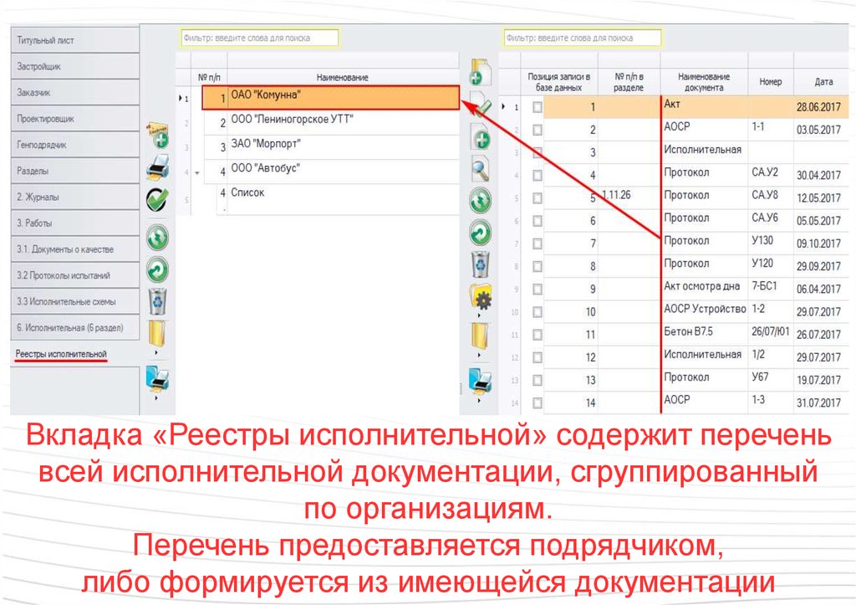Open the Разделы tab
The height and width of the screenshot is (605, 856).
point(75,171)
